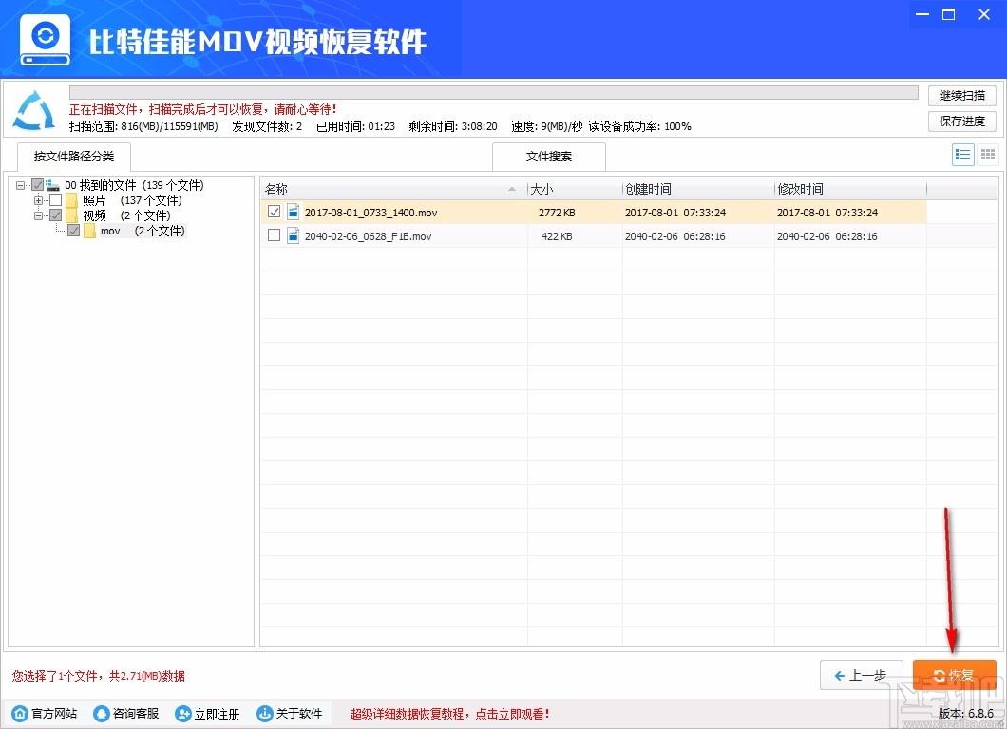Minimize the recovery software window
Image resolution: width=1007 pixels, height=729 pixels.
[x=922, y=14]
